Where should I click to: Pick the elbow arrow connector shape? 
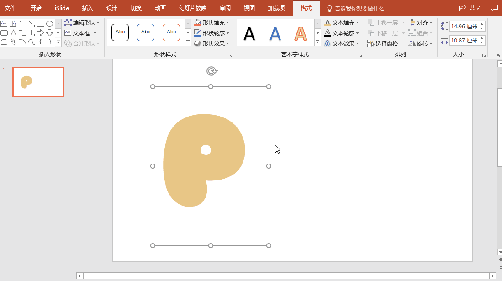click(31, 33)
